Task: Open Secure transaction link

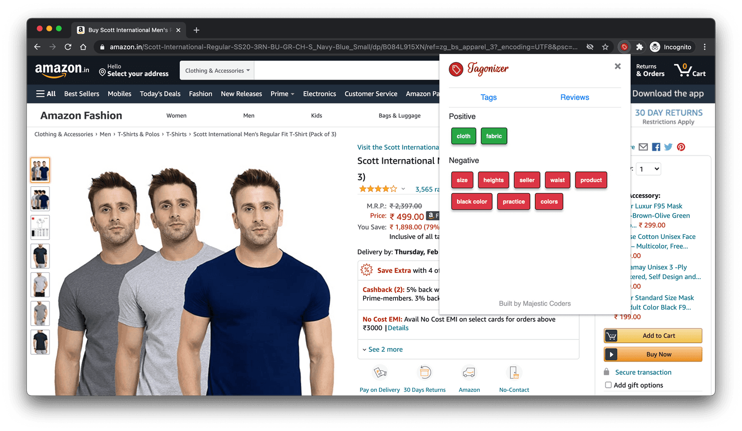Action: [x=643, y=372]
